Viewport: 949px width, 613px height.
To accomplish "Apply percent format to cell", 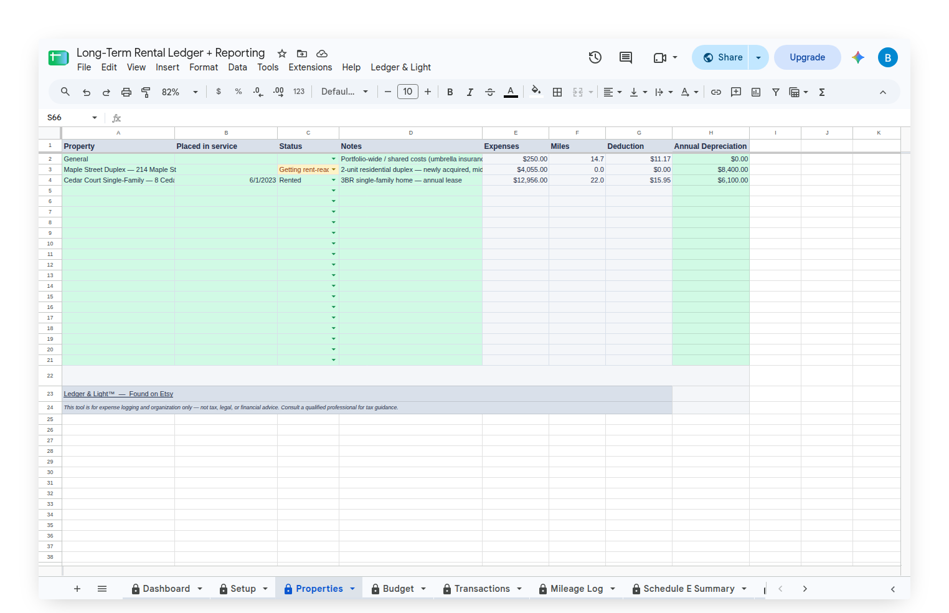I will point(238,92).
